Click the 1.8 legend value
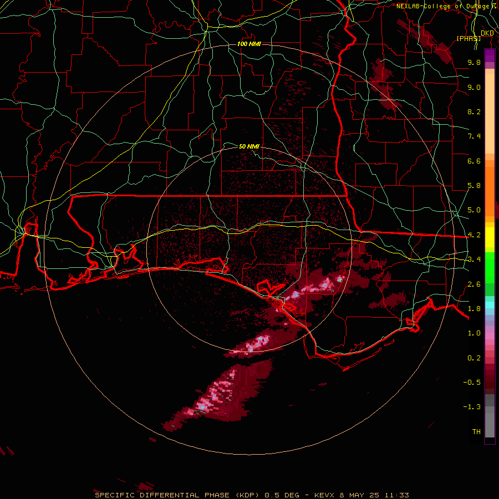Image resolution: width=499 pixels, height=499 pixels. tap(474, 309)
